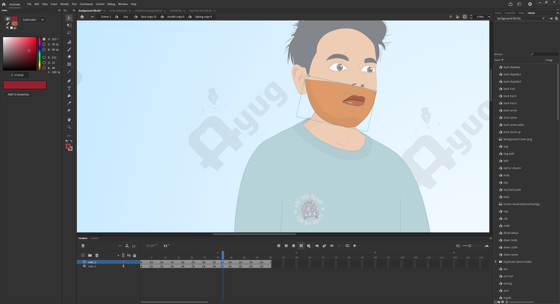The height and width of the screenshot is (304, 560).
Task: Click the new layer icon in timeline
Action: (x=83, y=255)
